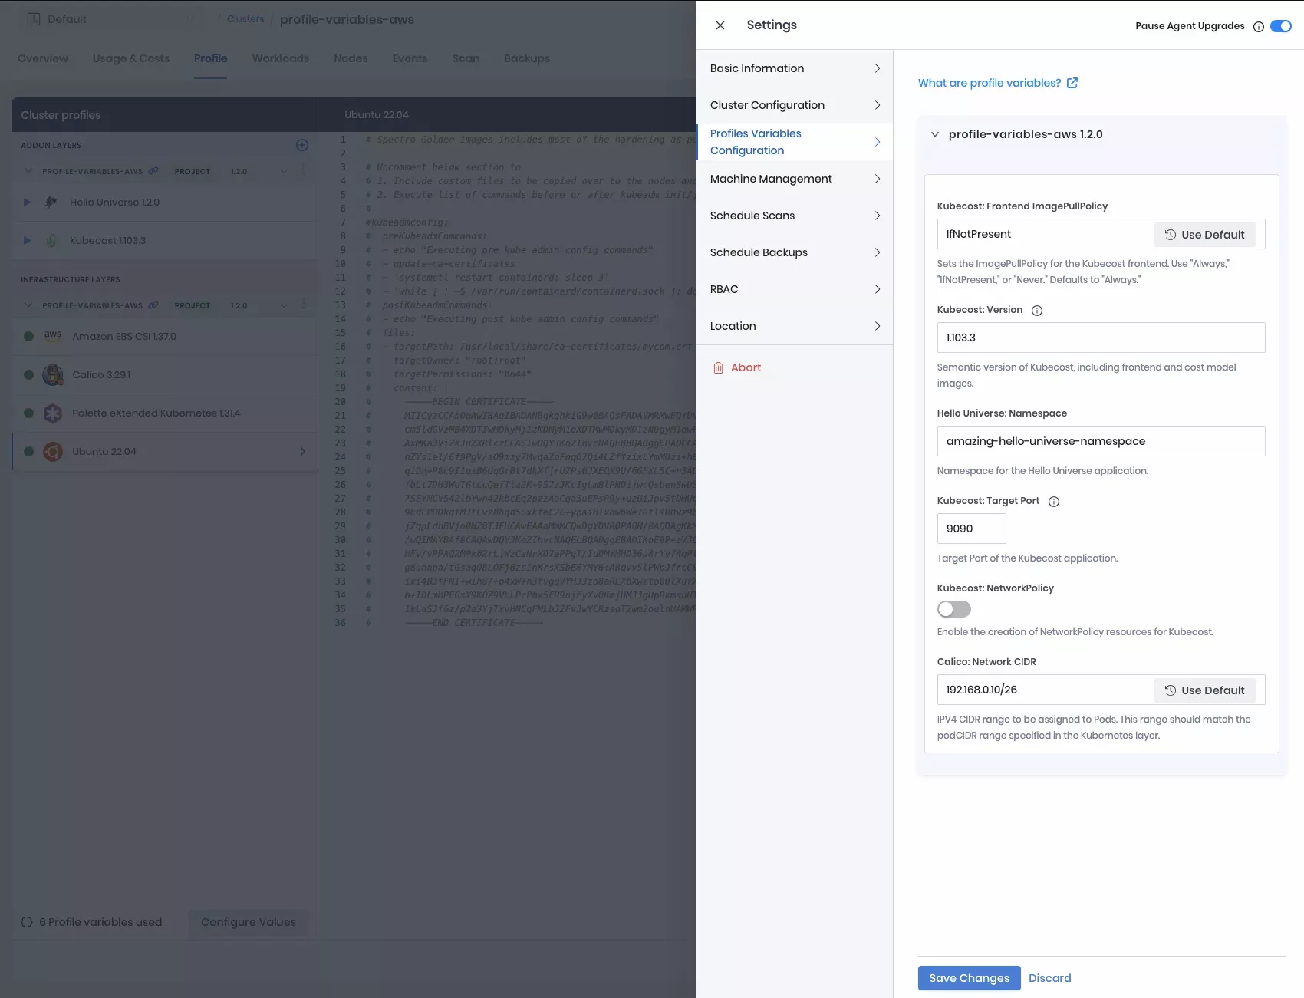
Task: Click the link icon on addon profile-variables-aws row
Action: [x=153, y=171]
